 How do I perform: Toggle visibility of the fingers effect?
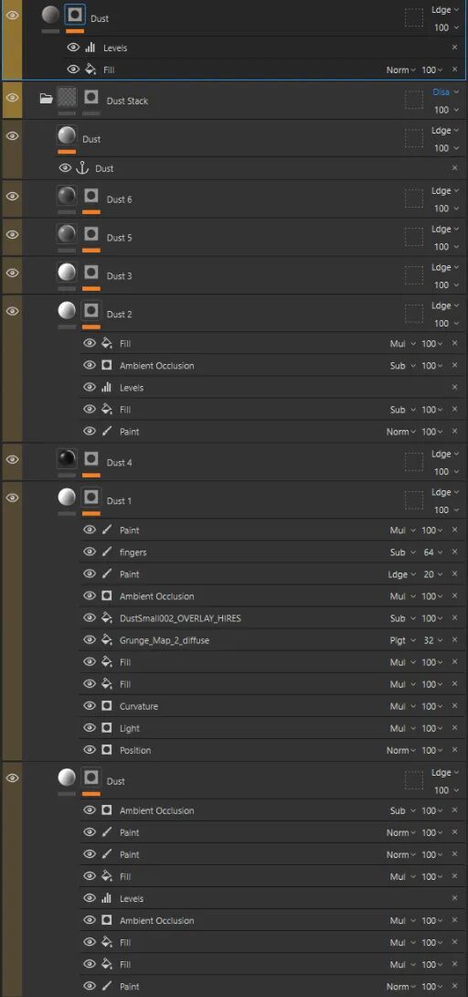90,552
